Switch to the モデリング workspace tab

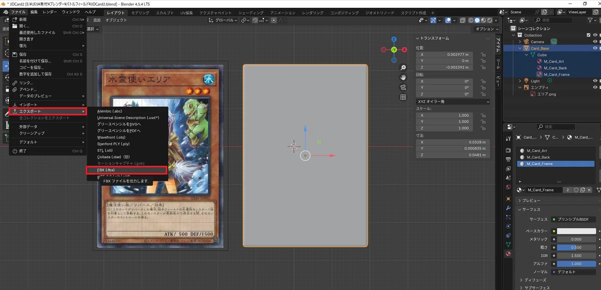pyautogui.click(x=140, y=12)
